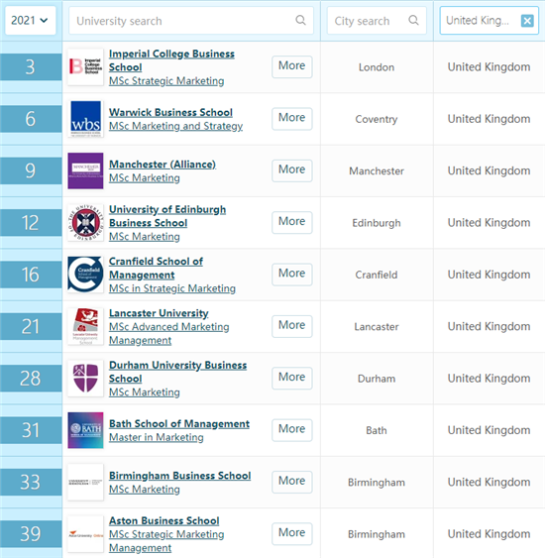The image size is (545, 558).
Task: Click More for Durham University Business School
Action: pyautogui.click(x=292, y=378)
